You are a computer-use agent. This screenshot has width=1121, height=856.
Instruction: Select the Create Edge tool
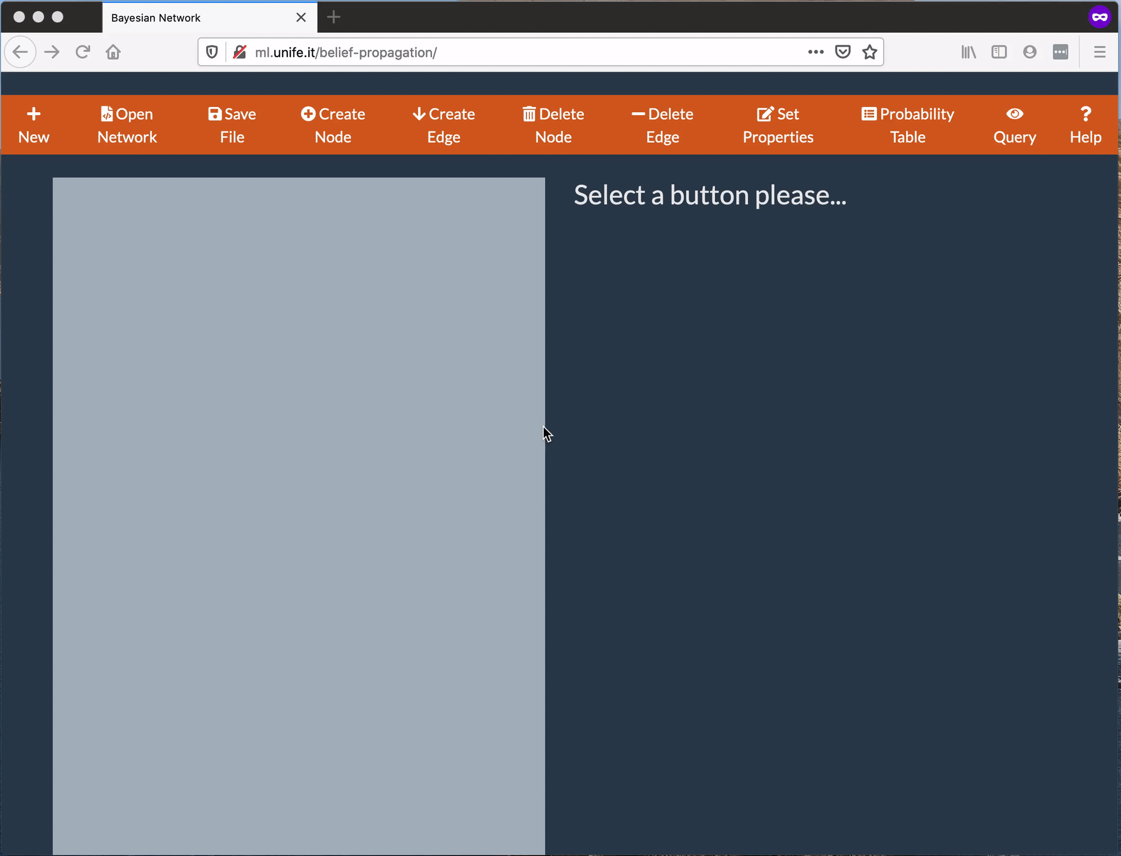[444, 125]
